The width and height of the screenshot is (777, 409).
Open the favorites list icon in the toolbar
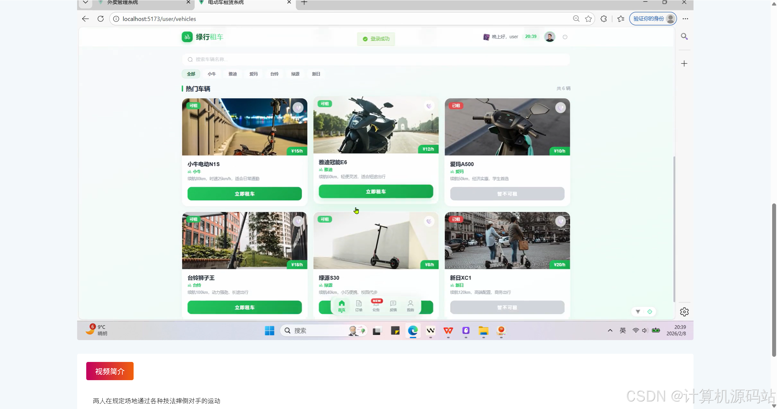(621, 19)
